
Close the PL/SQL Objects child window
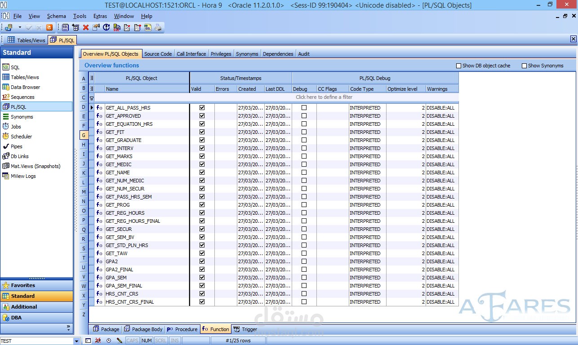574,16
